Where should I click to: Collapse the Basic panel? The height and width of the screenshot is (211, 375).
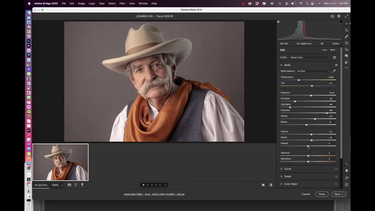pos(281,65)
